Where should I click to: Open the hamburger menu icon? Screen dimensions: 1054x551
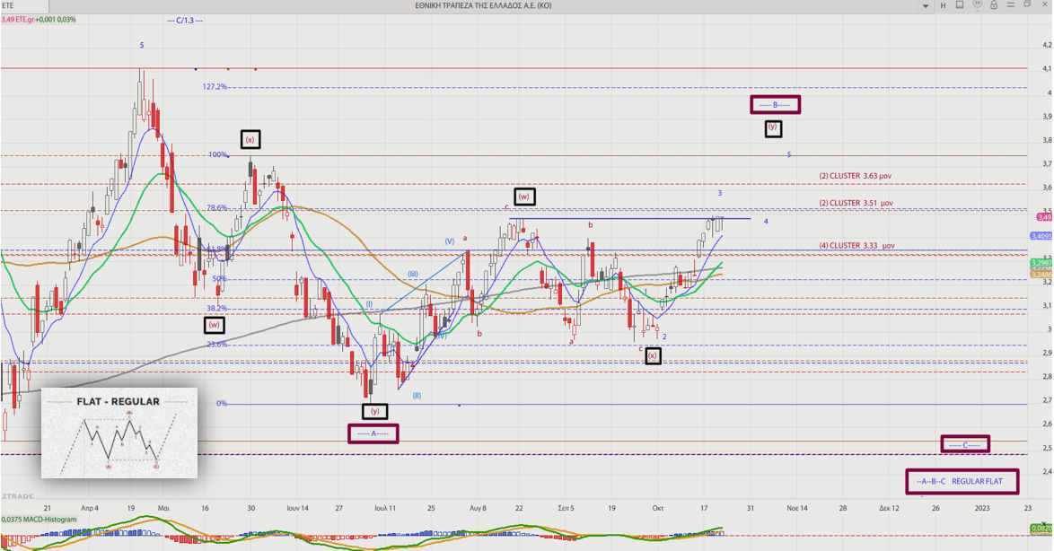[1010, 5]
